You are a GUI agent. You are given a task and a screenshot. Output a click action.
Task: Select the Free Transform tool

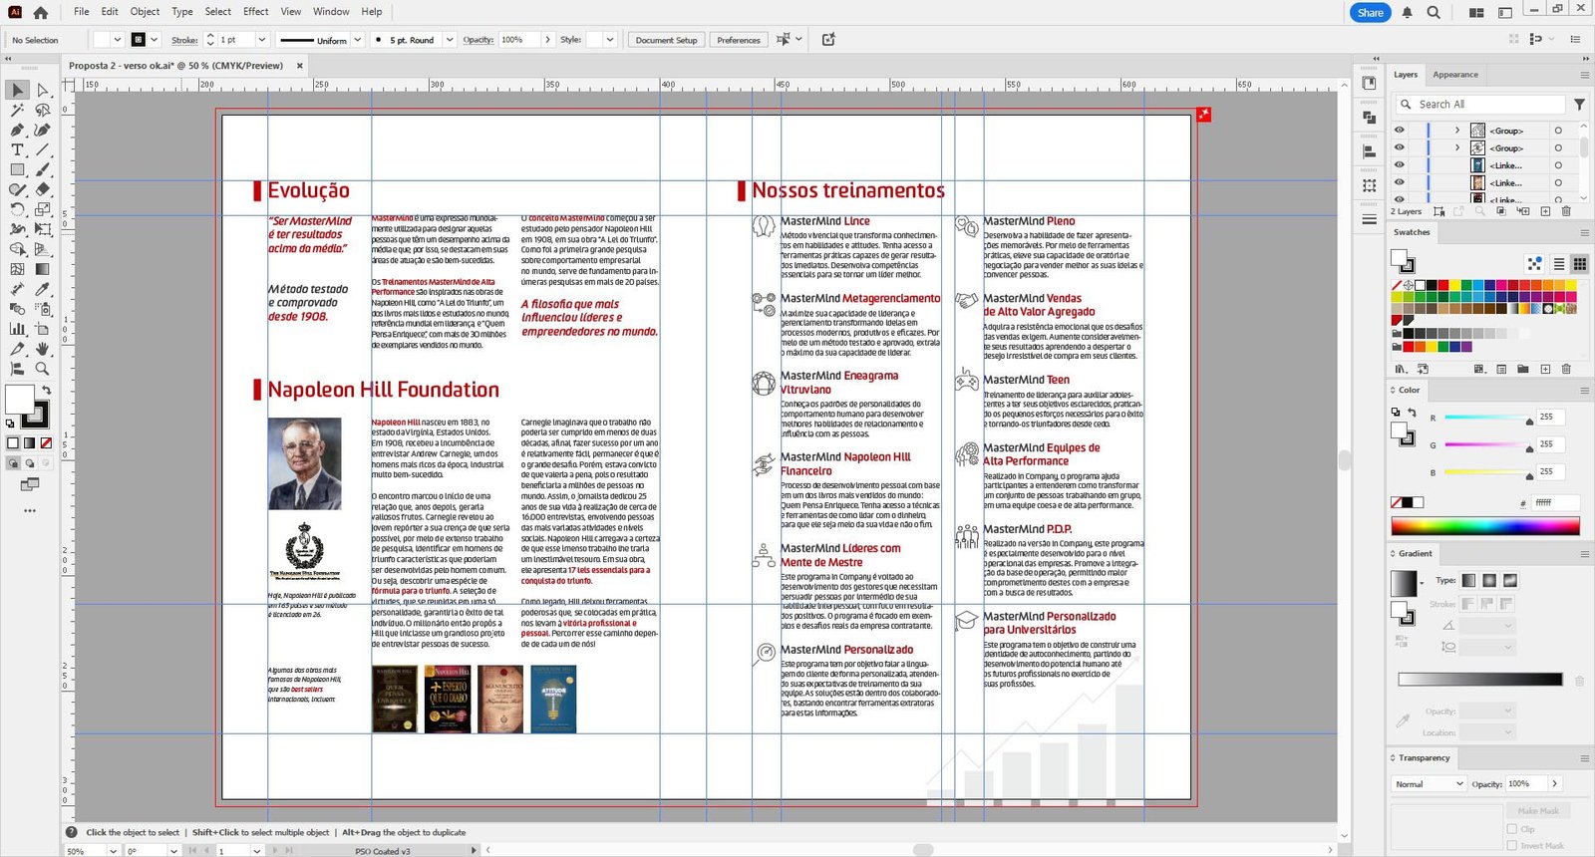click(x=42, y=229)
